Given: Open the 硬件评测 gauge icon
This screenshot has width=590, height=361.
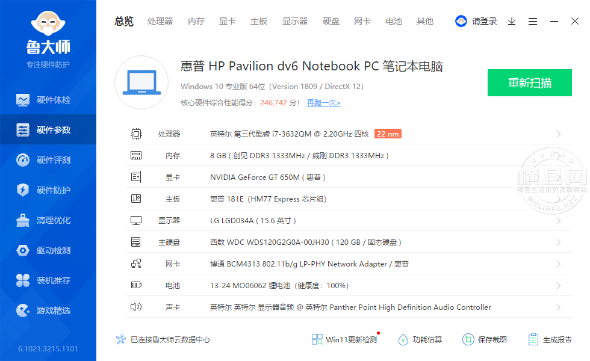Looking at the screenshot, I should click(23, 160).
